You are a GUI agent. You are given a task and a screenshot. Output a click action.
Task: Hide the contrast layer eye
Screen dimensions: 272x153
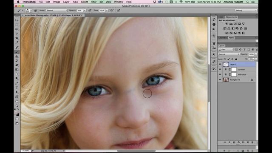point(220,69)
